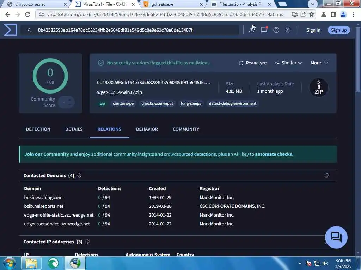Switch to chrysocome.net browser tab
Image resolution: width=361 pixels, height=270 pixels.
click(x=35, y=4)
